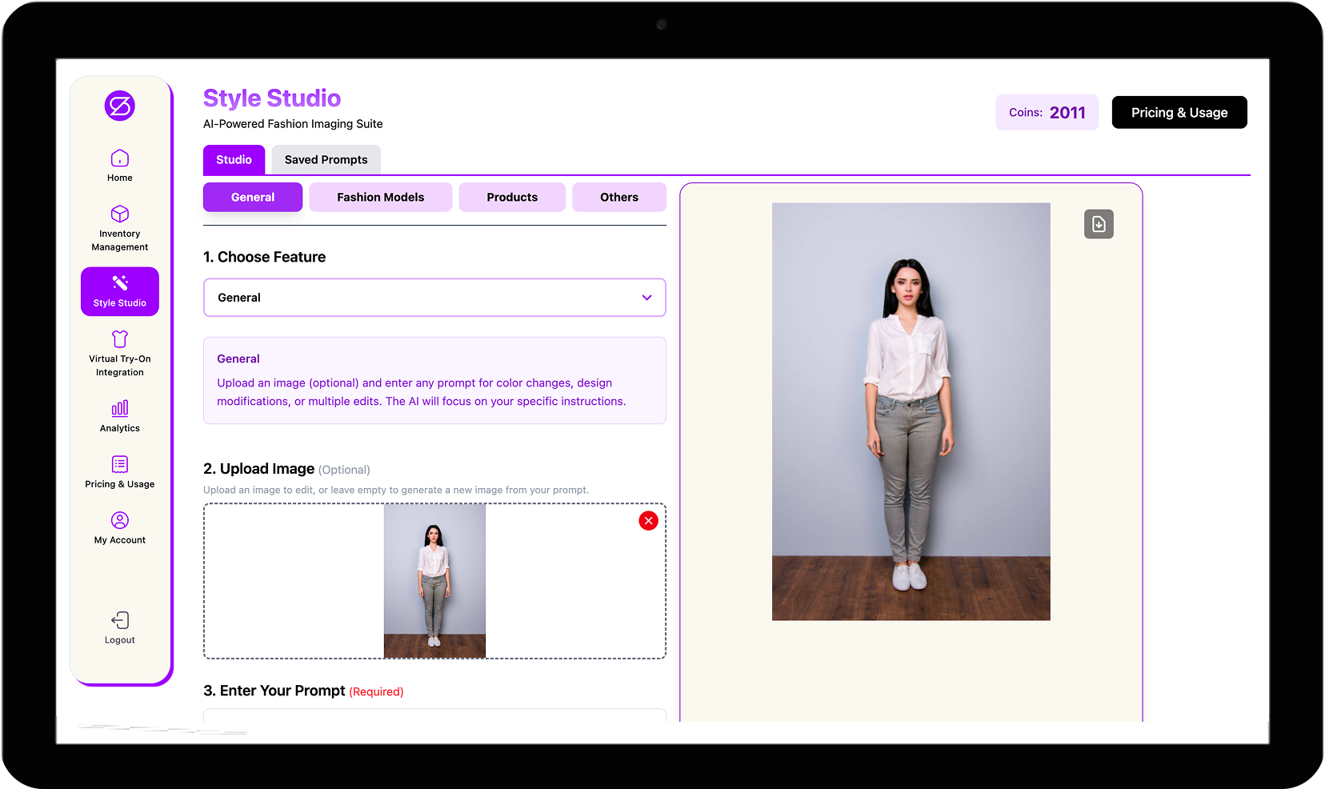This screenshot has height=789, width=1325.
Task: Click the Logout icon
Action: click(x=119, y=621)
